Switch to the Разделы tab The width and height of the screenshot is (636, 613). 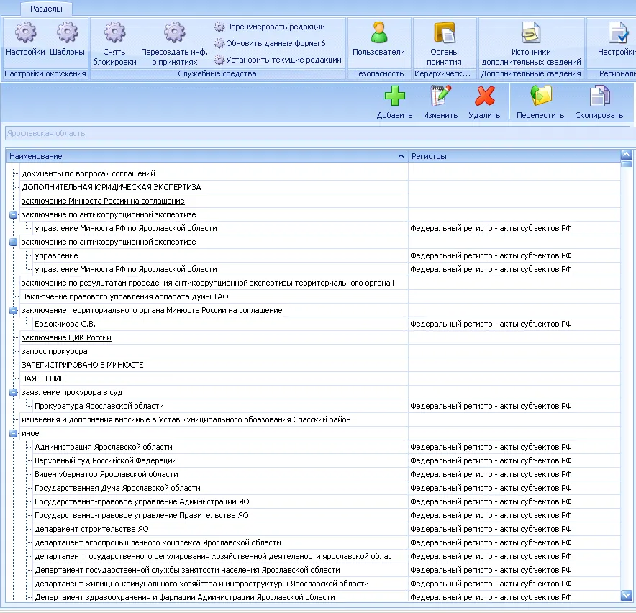pyautogui.click(x=46, y=9)
